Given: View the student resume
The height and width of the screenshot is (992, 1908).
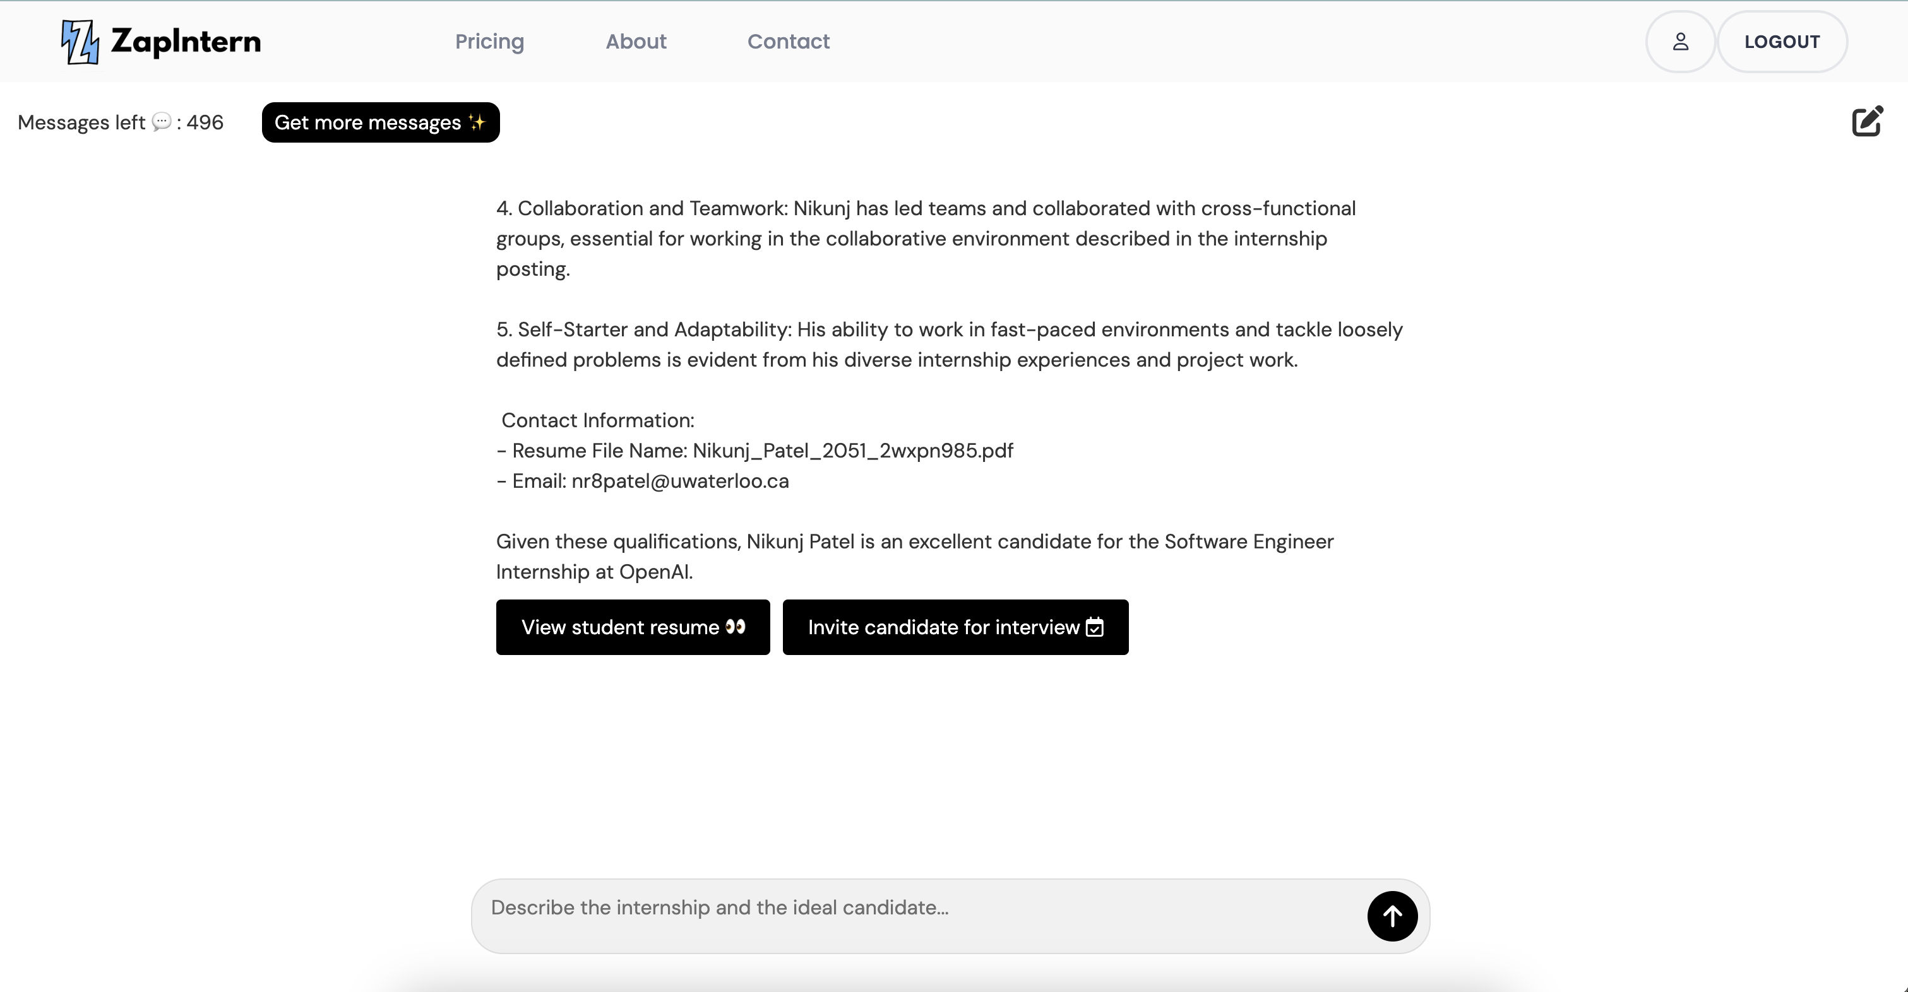Looking at the screenshot, I should point(621,627).
